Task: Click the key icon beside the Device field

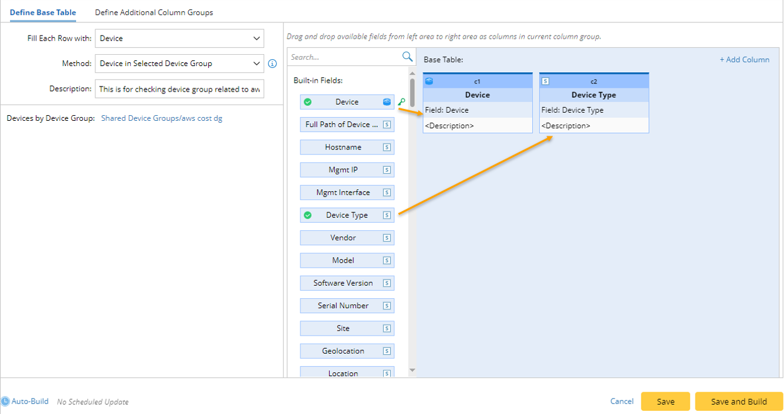Action: tap(402, 101)
